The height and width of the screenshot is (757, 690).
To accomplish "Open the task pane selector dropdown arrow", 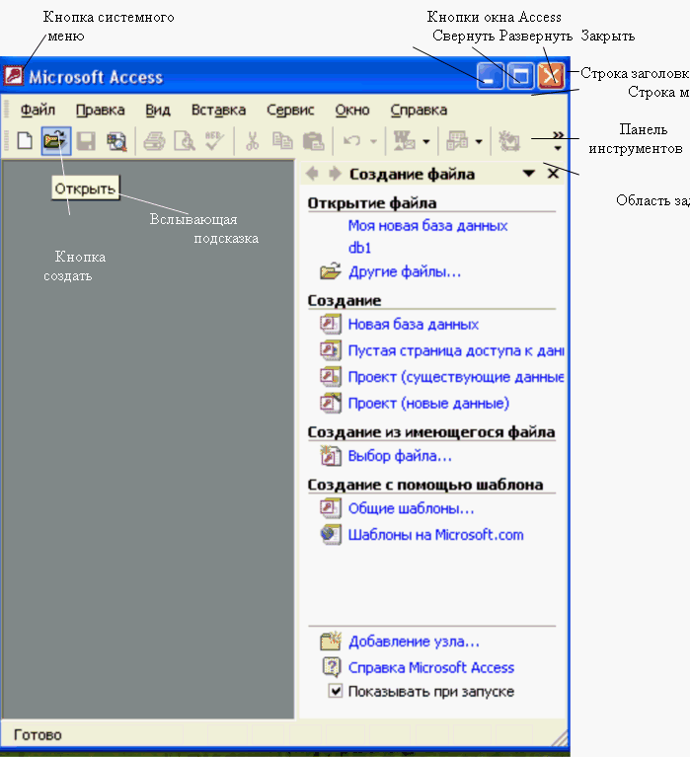I will (529, 174).
